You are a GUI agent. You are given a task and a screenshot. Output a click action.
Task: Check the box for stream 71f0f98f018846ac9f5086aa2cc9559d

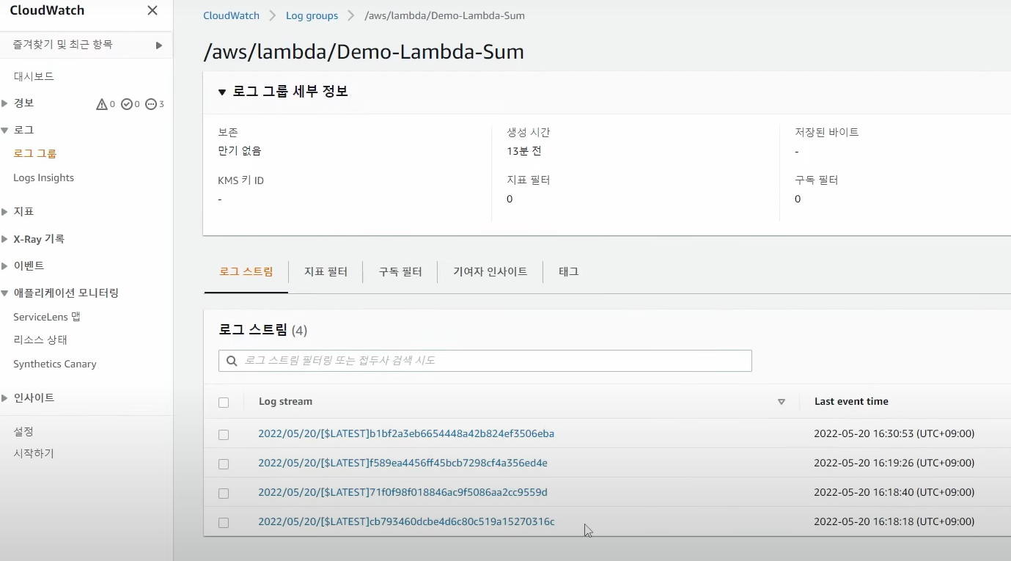click(224, 494)
